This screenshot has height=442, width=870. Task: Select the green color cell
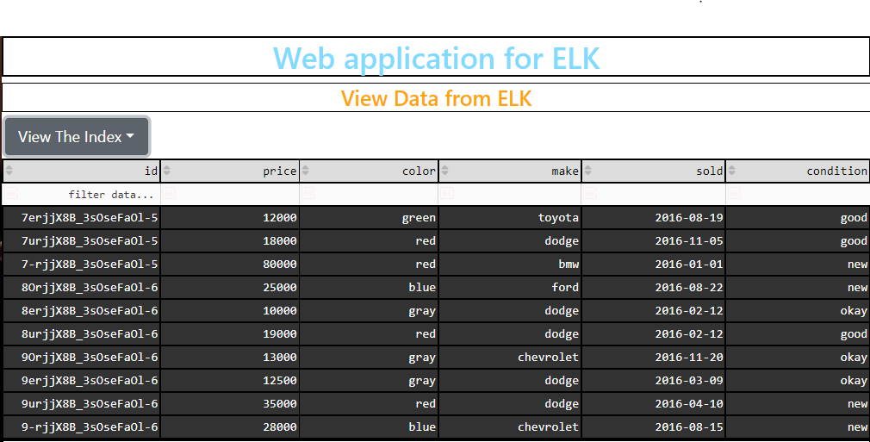pos(369,218)
